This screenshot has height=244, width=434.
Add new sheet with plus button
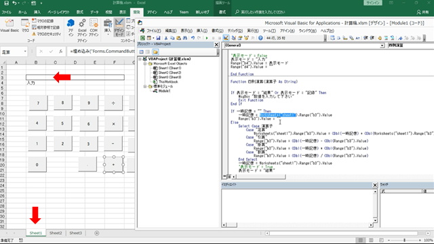(96, 233)
